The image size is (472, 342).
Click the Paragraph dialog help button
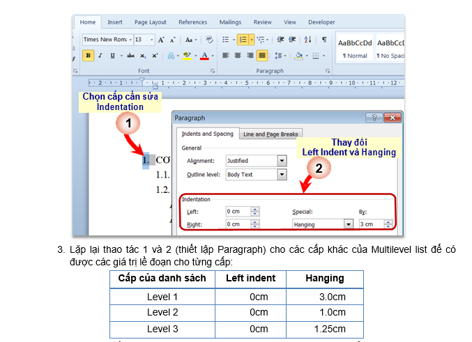tap(376, 118)
